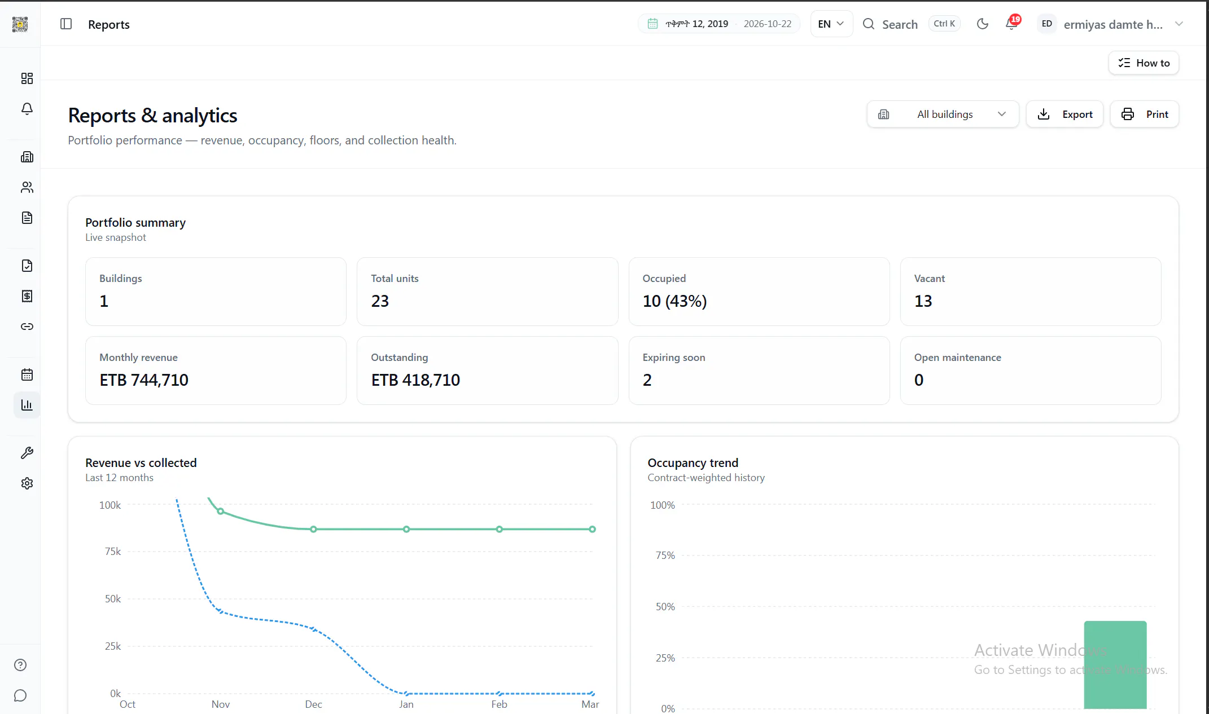Screen dimensions: 1209x714
Task: Toggle the sidebar panel icon
Action: pos(66,24)
